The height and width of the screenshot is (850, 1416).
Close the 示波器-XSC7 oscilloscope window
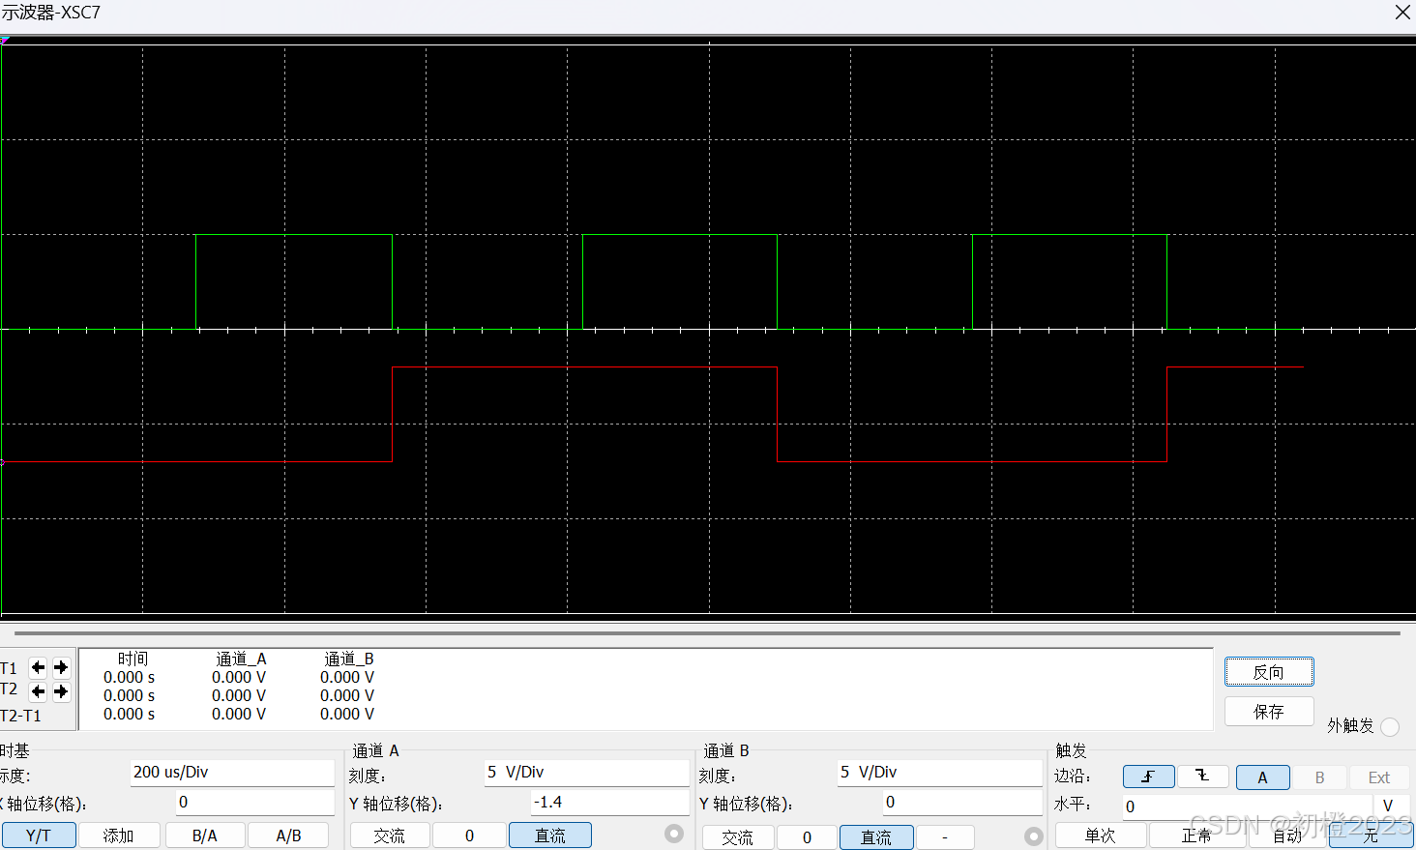[1402, 13]
